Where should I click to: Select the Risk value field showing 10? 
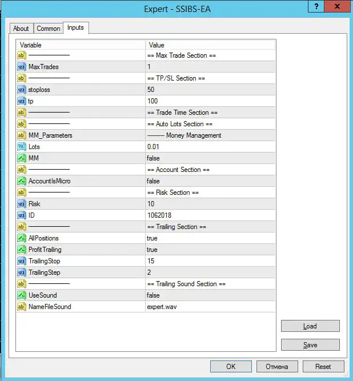[x=210, y=204]
